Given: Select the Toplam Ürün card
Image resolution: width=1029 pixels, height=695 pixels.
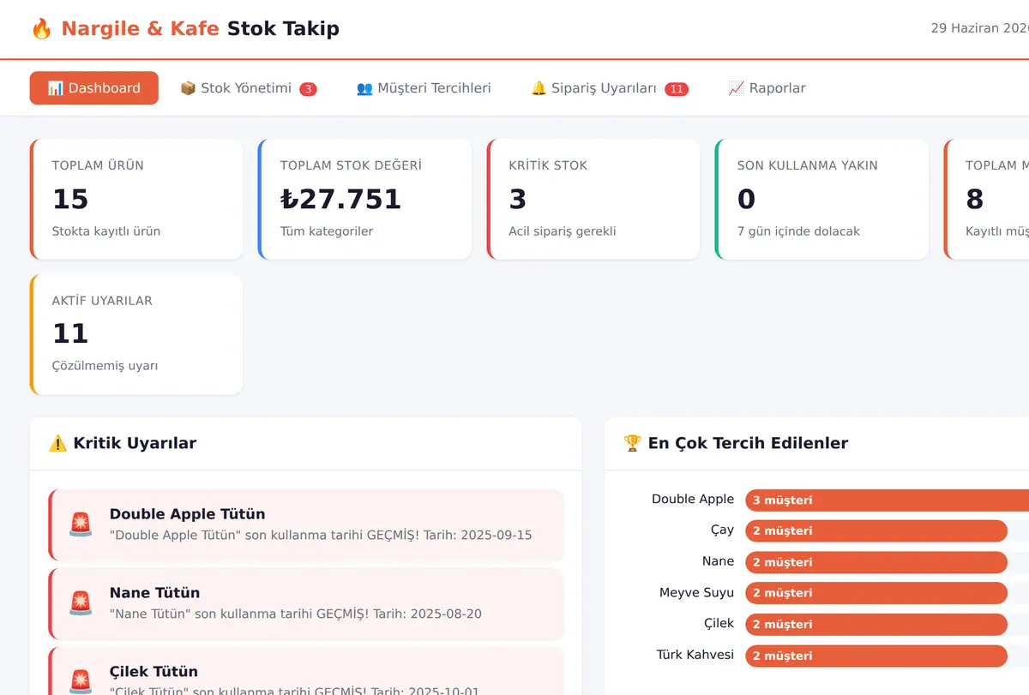Looking at the screenshot, I should click(136, 199).
